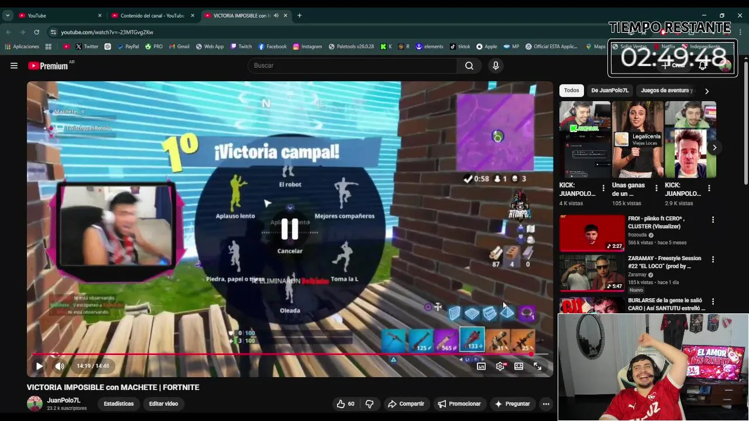
Task: Go to YouTube Premium home logo
Action: (48, 65)
